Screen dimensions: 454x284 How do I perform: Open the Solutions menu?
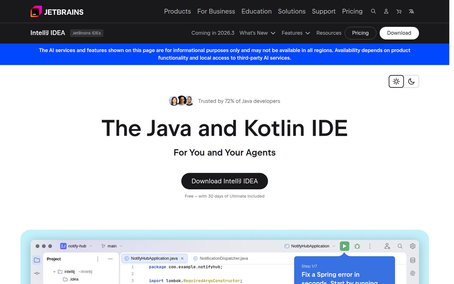[x=292, y=11]
